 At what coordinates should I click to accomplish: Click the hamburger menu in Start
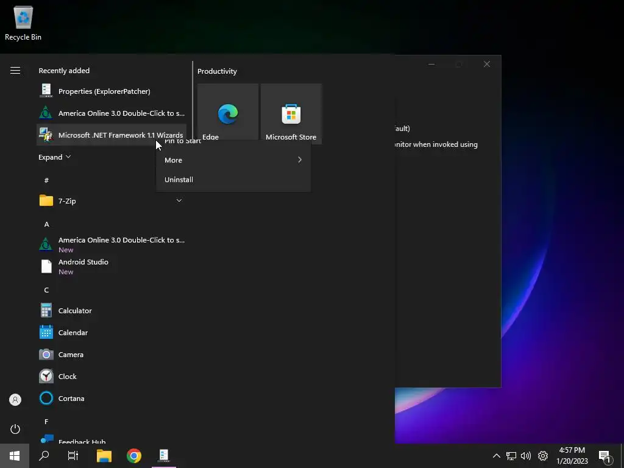(x=15, y=71)
